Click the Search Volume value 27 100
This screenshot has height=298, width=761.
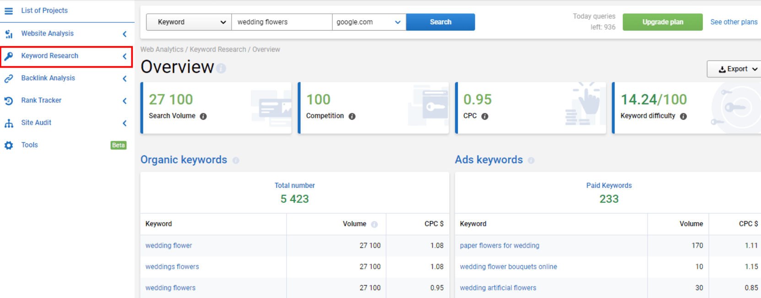coord(171,99)
